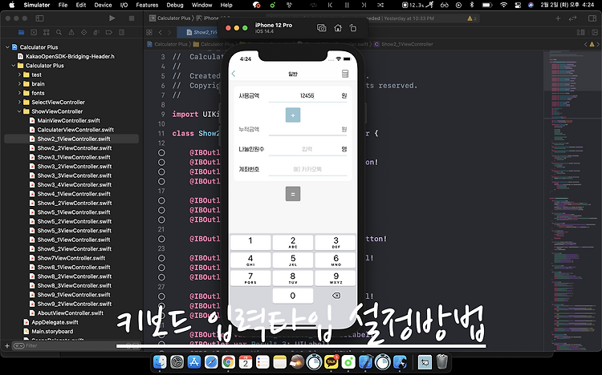
Task: Tap the 계좌번호 input field
Action: 307,169
